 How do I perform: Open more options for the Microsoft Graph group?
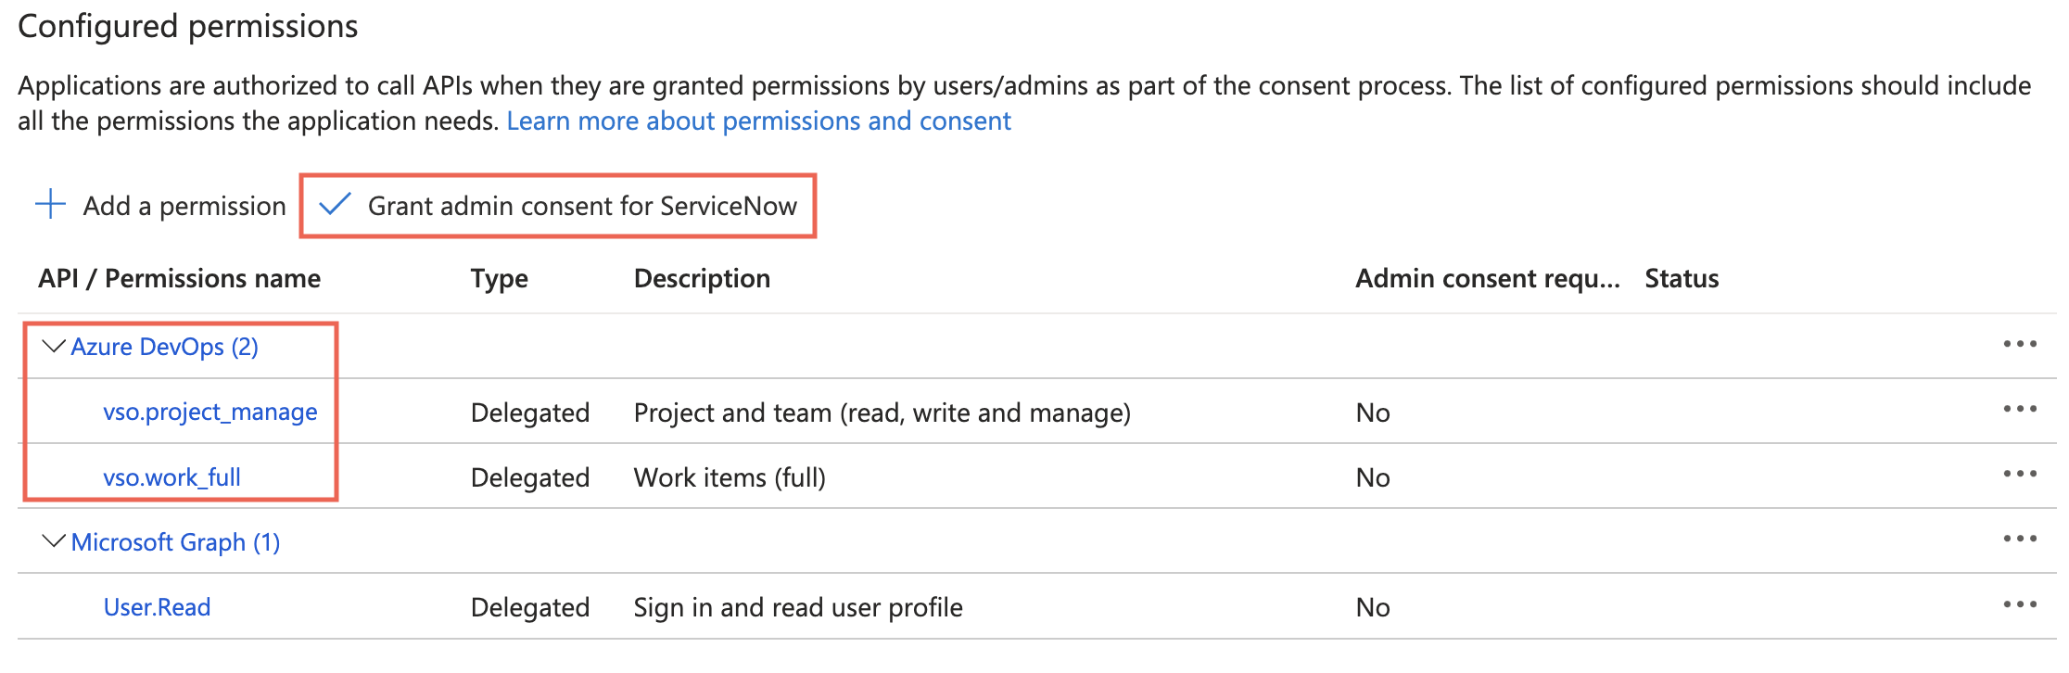pos(2019,539)
